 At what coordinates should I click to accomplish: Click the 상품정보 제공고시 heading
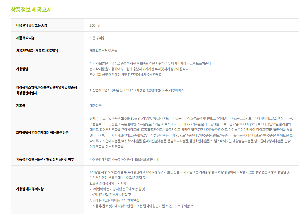(x=31, y=10)
